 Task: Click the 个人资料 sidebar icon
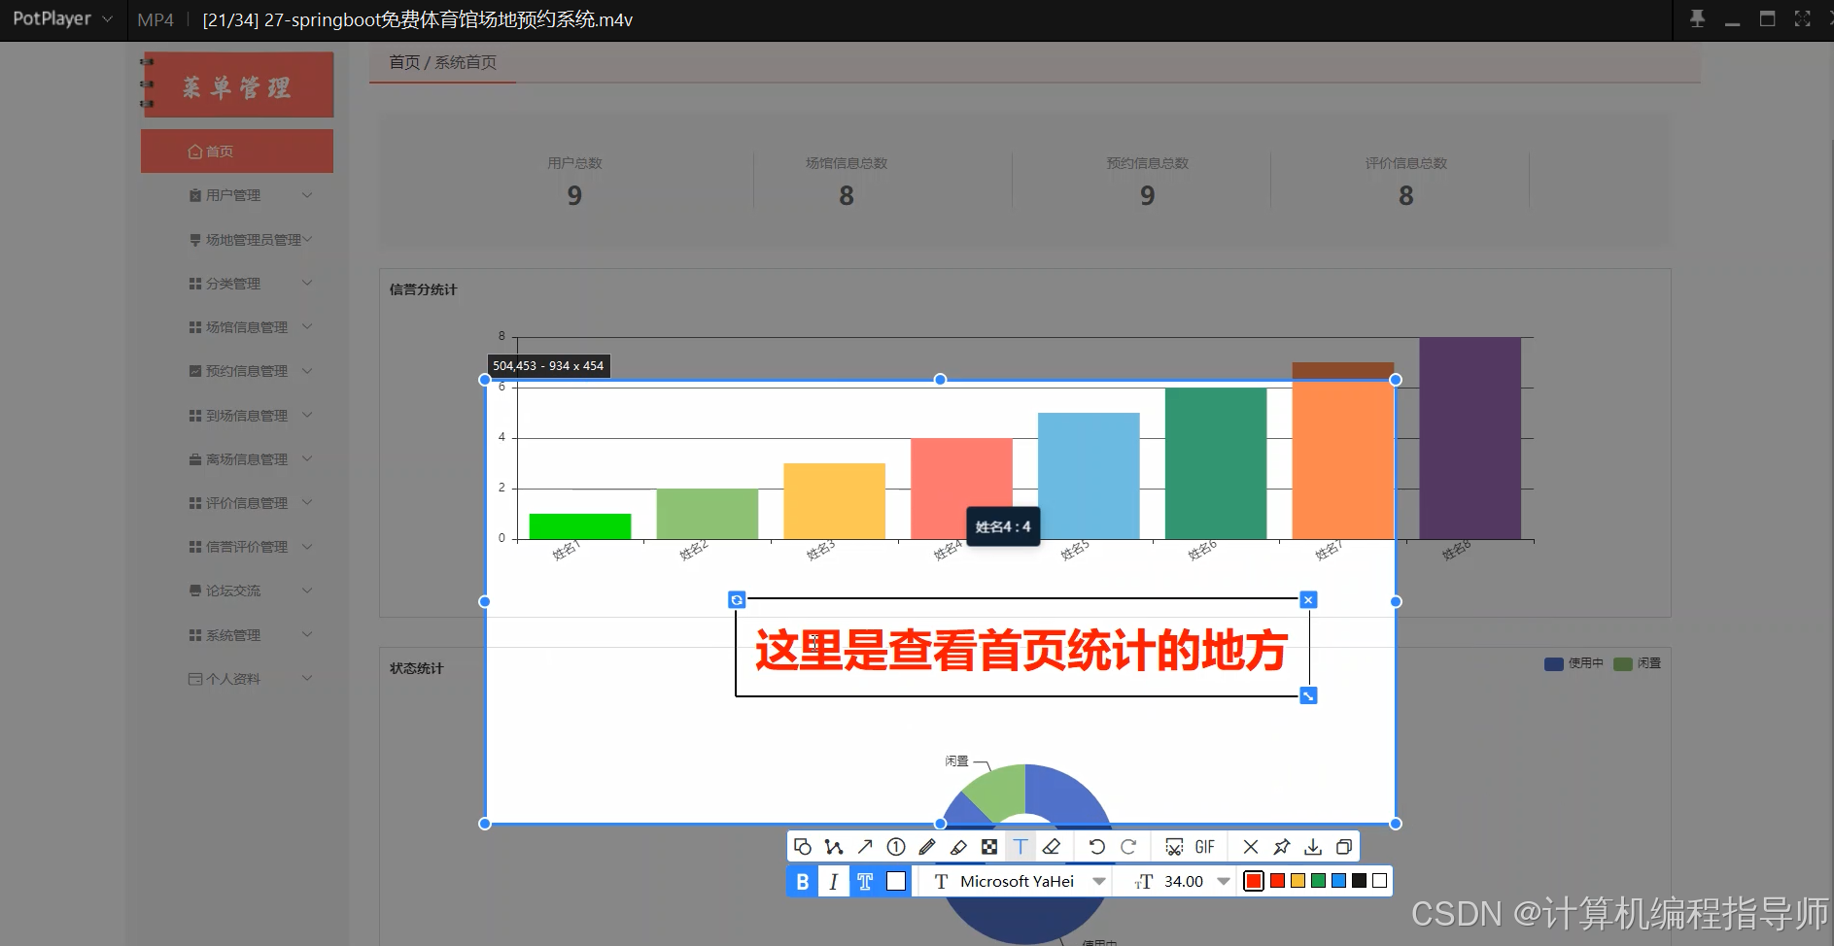pos(195,679)
